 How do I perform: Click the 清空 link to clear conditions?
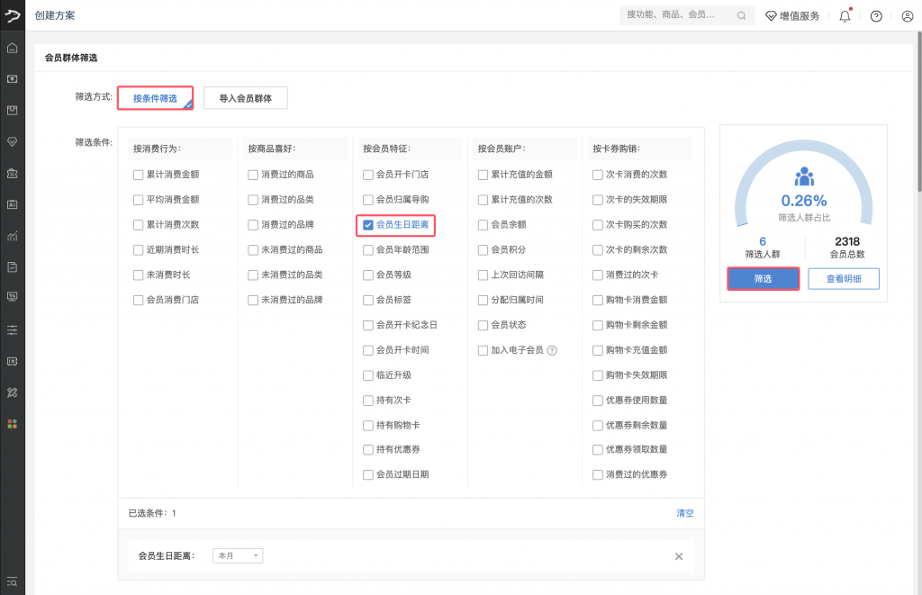tap(685, 513)
